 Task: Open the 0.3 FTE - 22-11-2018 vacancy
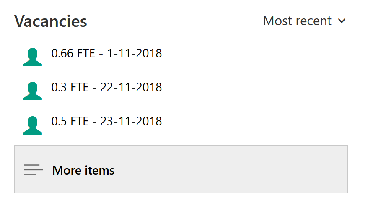106,87
